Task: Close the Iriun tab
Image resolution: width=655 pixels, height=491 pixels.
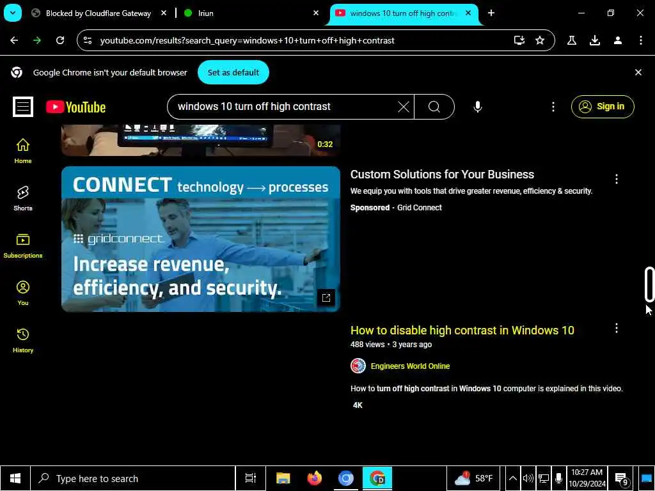Action: pyautogui.click(x=316, y=13)
